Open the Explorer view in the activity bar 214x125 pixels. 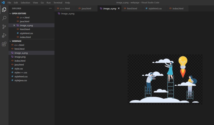pos(4,10)
